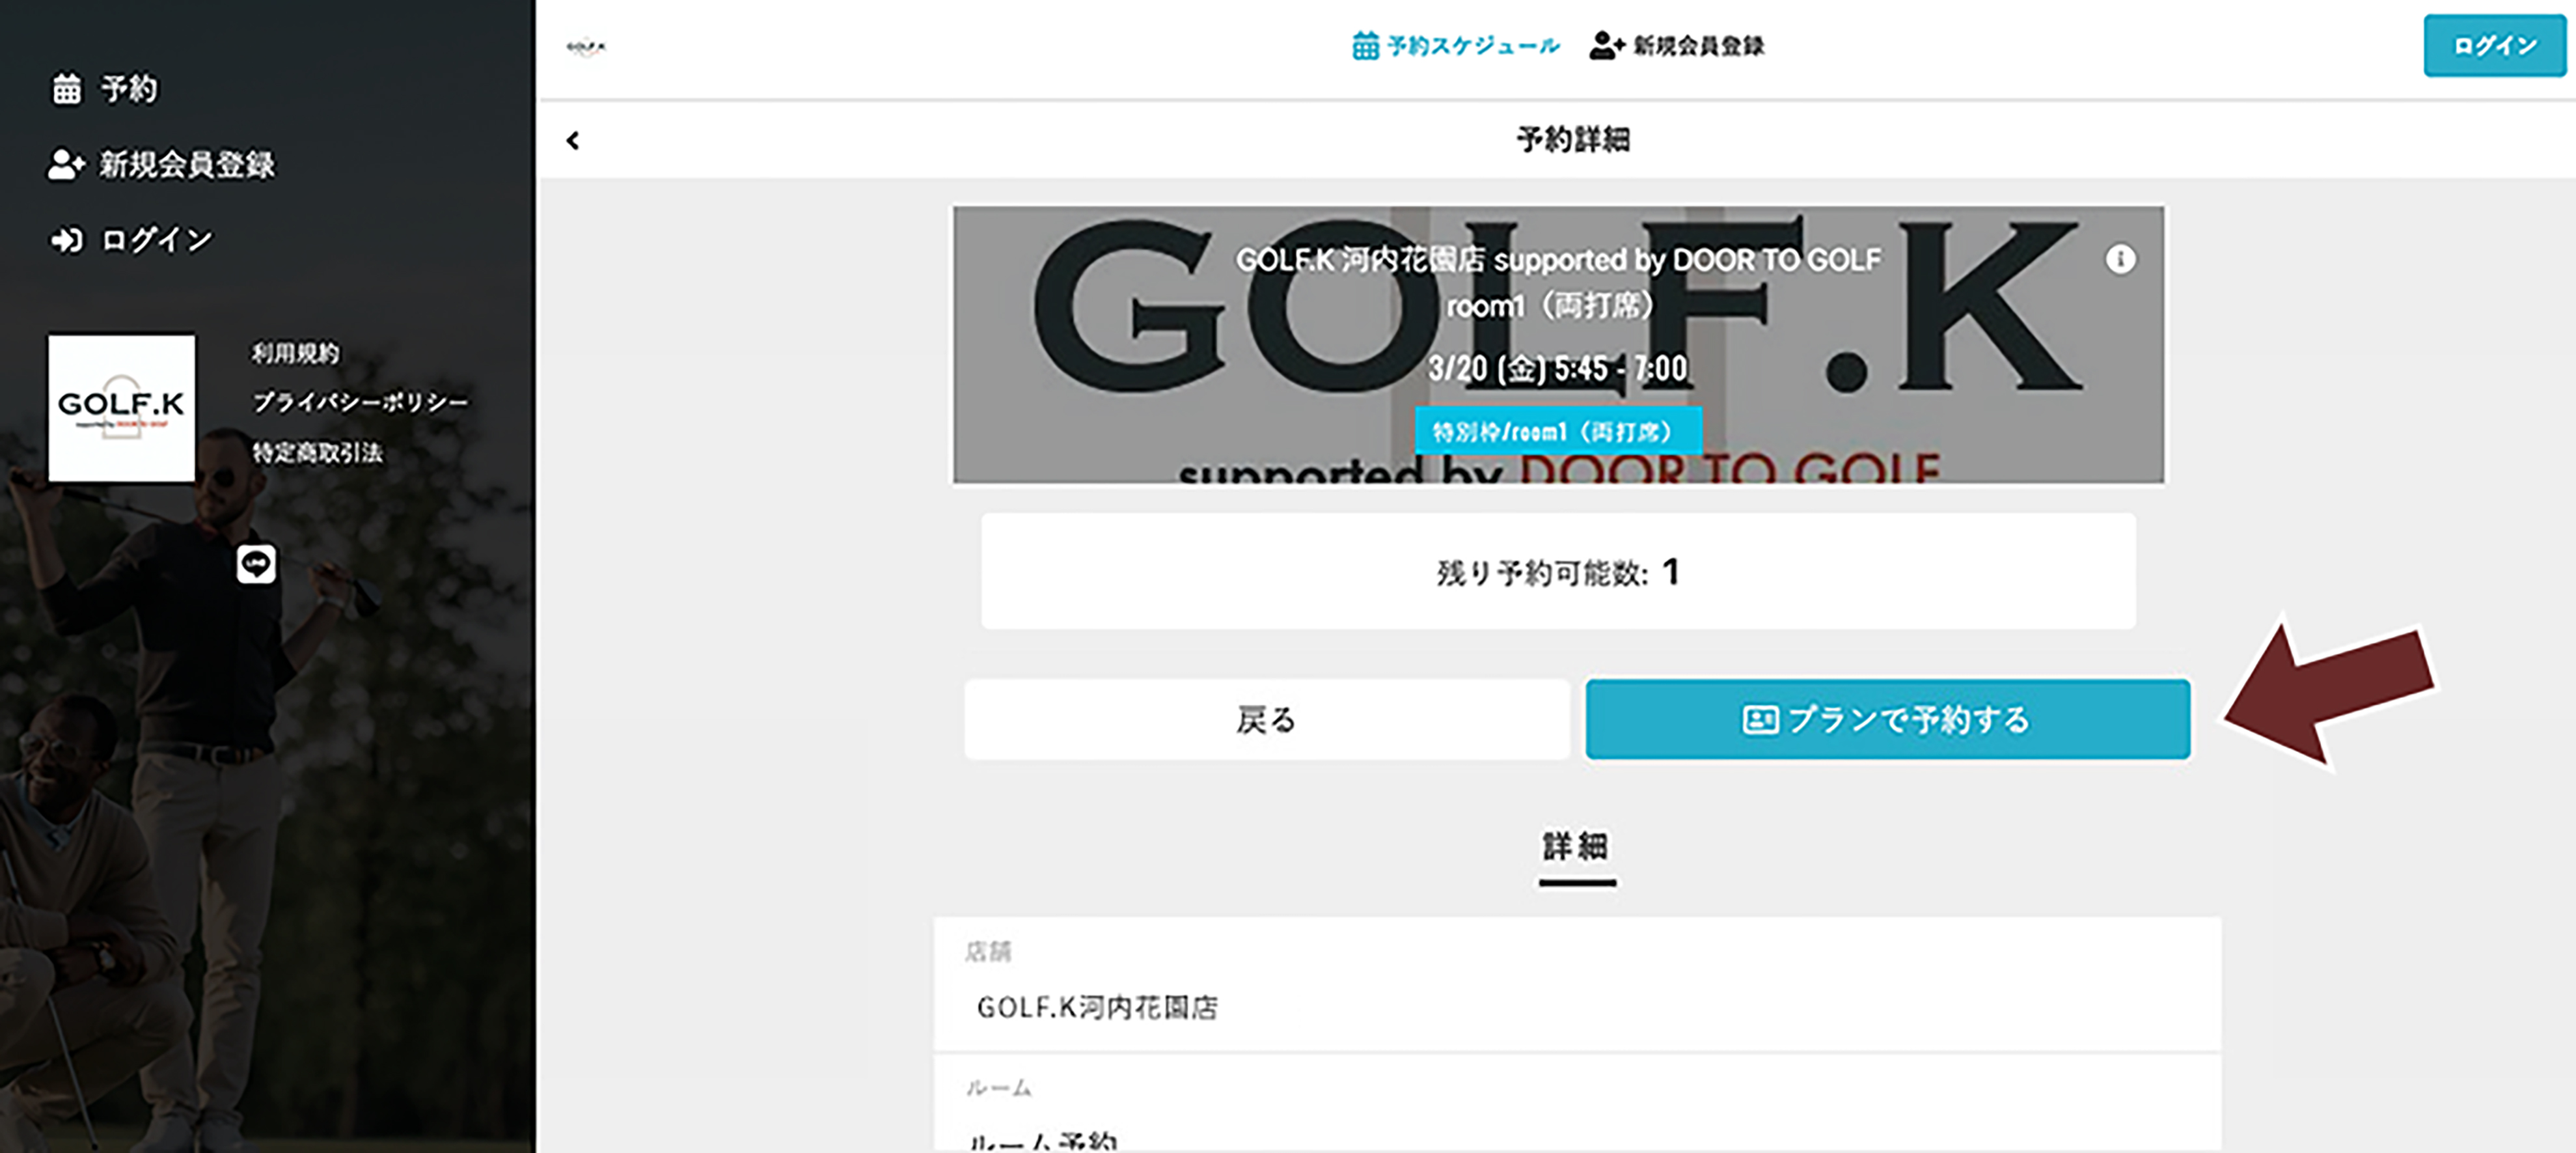
Task: Click the calendar icon in top navigation
Action: coord(1365,46)
